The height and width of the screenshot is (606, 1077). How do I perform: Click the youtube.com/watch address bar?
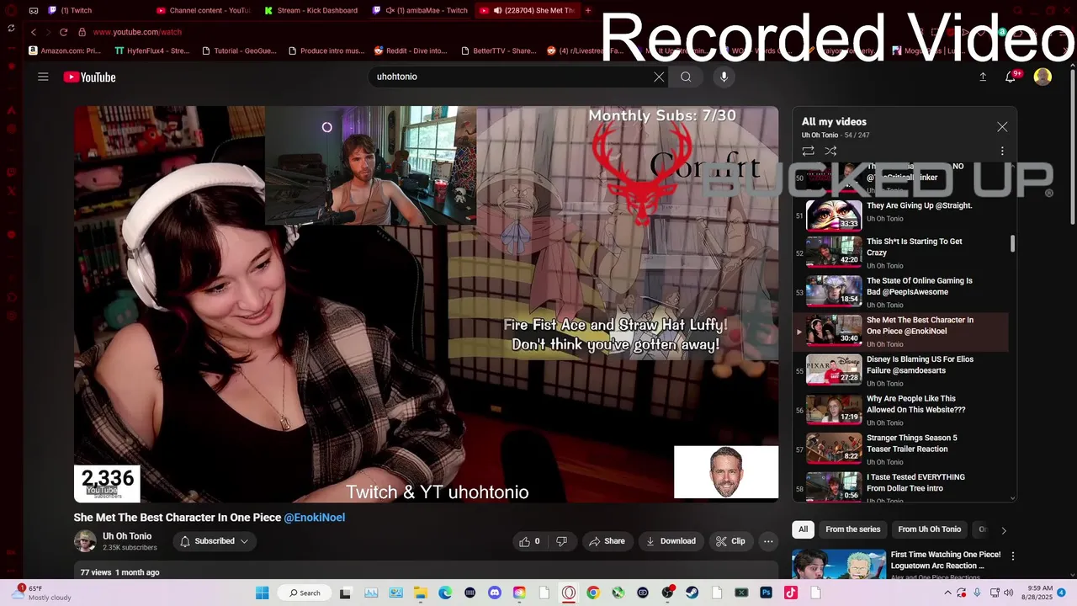(x=137, y=32)
